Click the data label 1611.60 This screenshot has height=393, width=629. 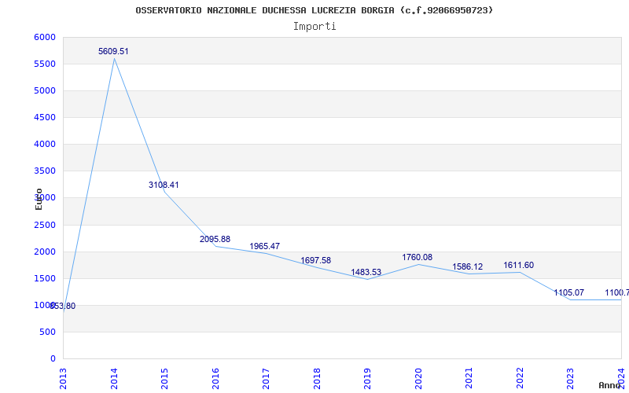pyautogui.click(x=519, y=265)
